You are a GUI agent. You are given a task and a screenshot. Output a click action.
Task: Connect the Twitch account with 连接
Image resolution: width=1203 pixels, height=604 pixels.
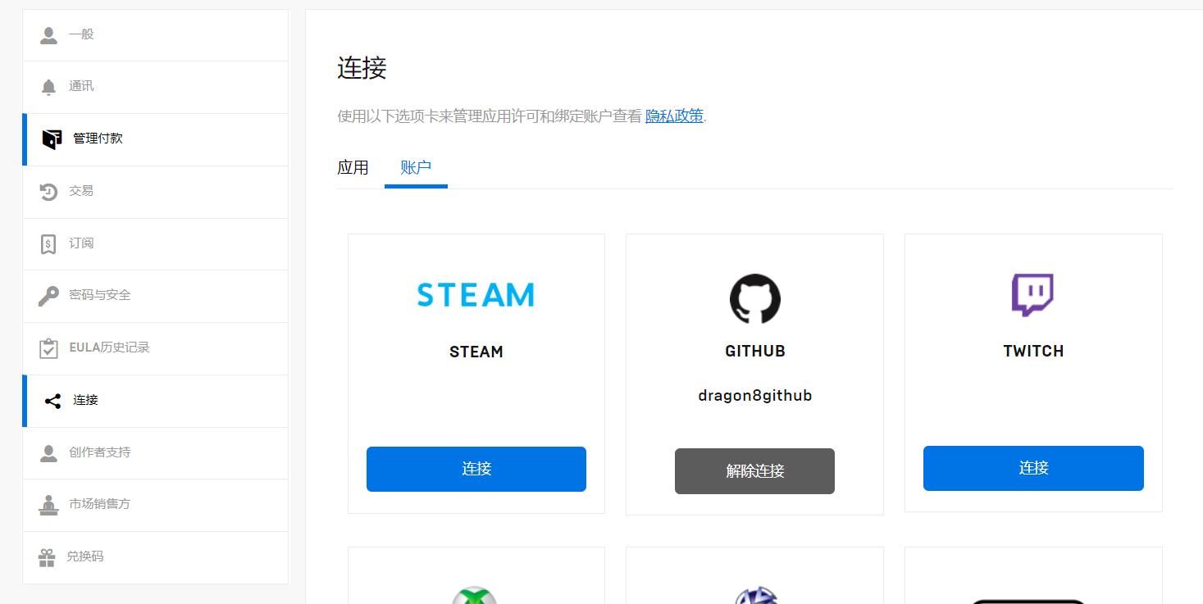(x=1033, y=468)
